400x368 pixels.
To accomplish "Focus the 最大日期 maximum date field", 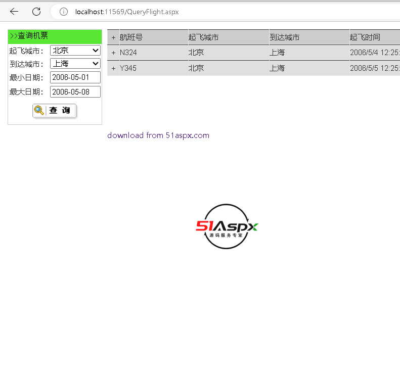I will pyautogui.click(x=75, y=92).
